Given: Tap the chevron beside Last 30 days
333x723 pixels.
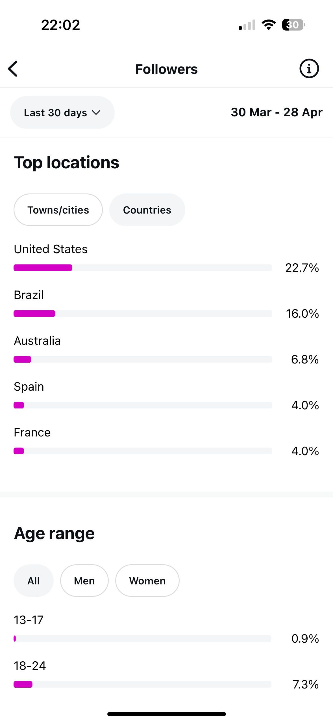Looking at the screenshot, I should pos(96,113).
